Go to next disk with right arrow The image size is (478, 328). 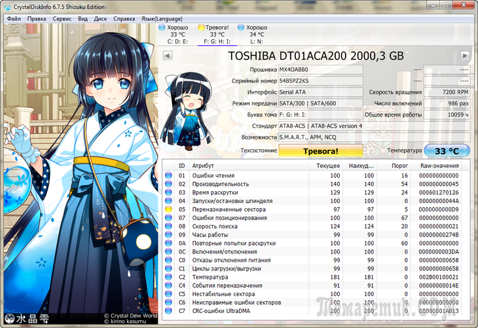click(465, 56)
